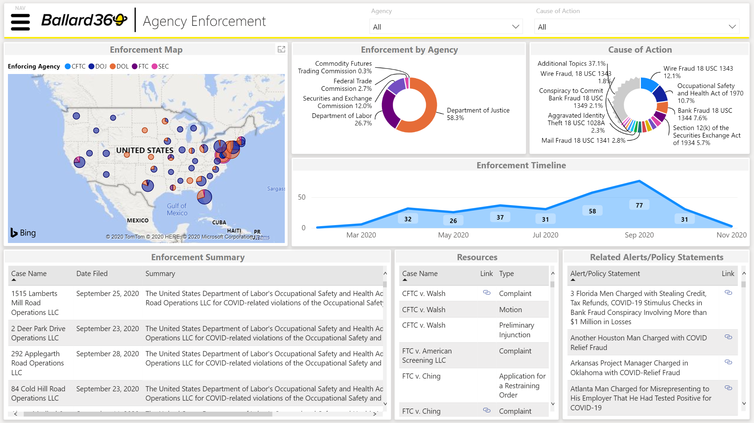This screenshot has height=423, width=754.
Task: Select DOJ in the Enforcing Agency legend
Action: pos(98,66)
